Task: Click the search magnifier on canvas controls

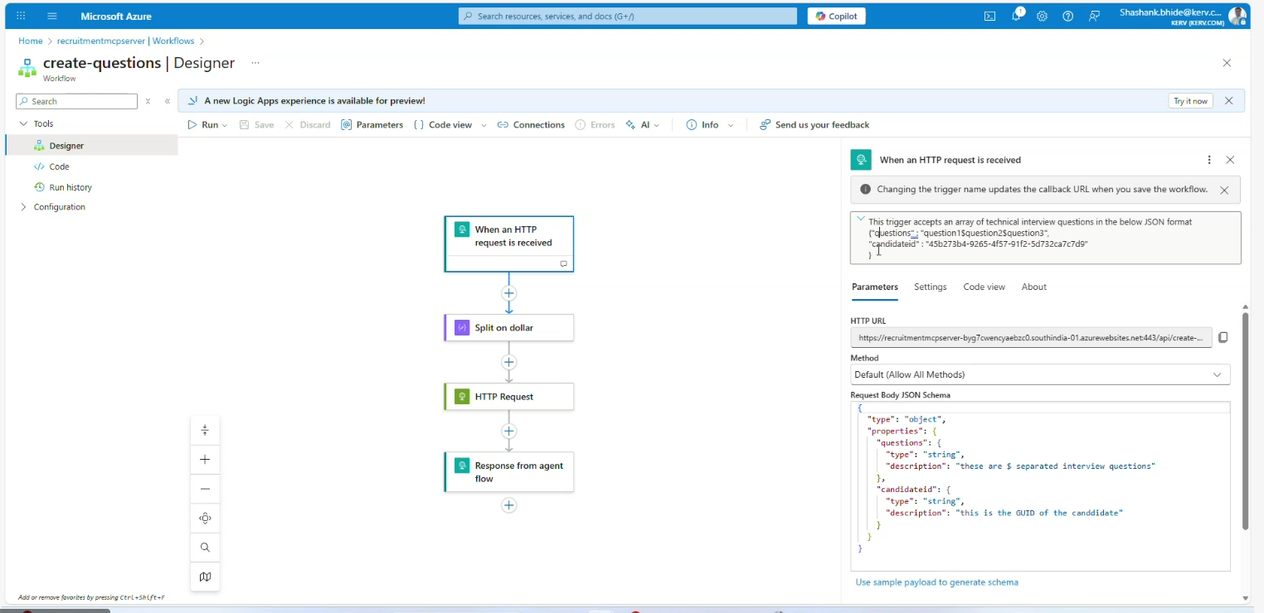Action: [x=205, y=548]
